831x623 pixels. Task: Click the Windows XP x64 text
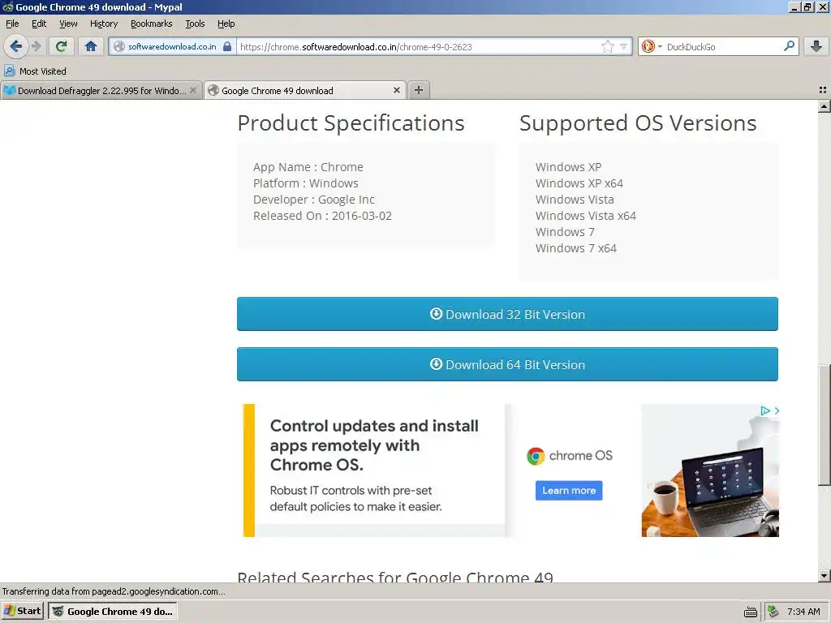[x=579, y=183]
